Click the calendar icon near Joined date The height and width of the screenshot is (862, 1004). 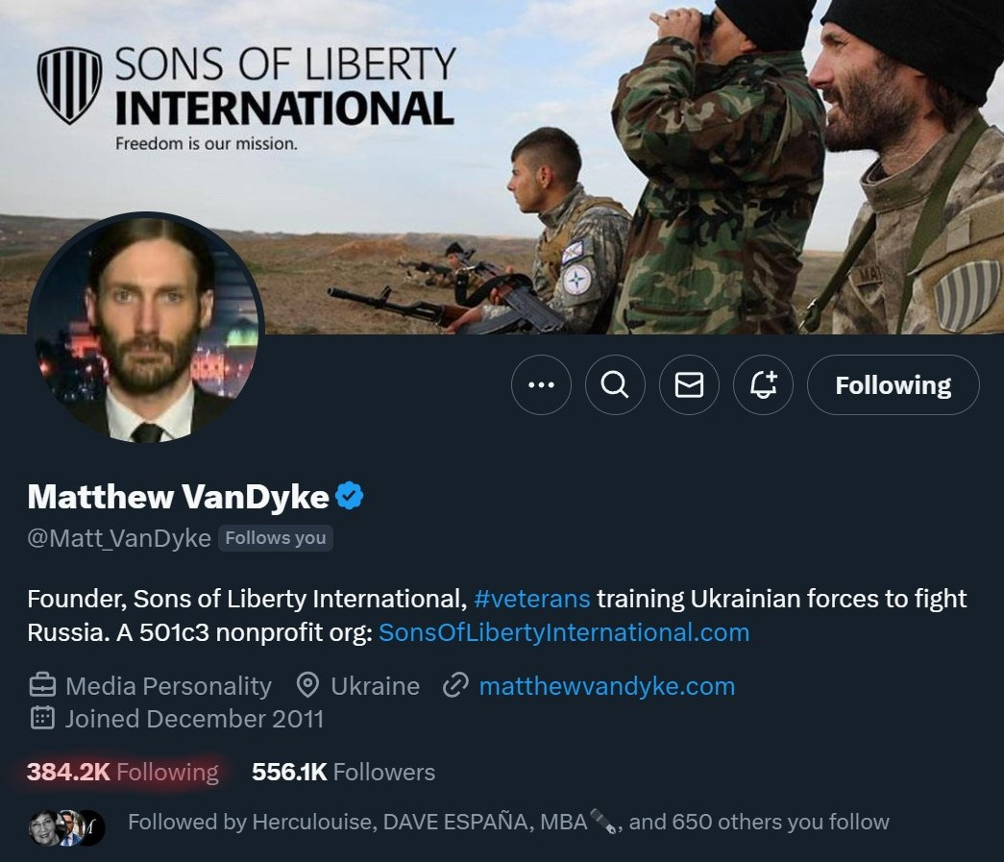[x=43, y=719]
